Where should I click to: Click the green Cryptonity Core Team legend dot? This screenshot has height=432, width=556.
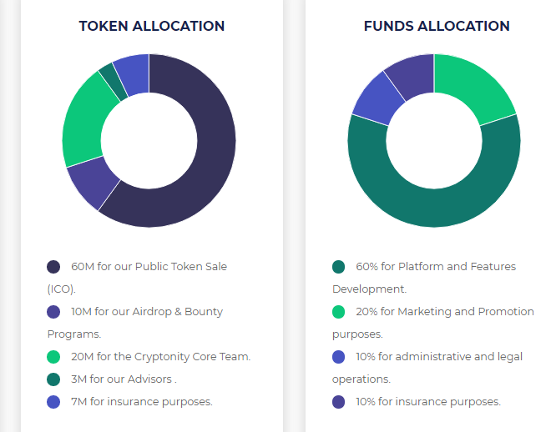click(53, 357)
